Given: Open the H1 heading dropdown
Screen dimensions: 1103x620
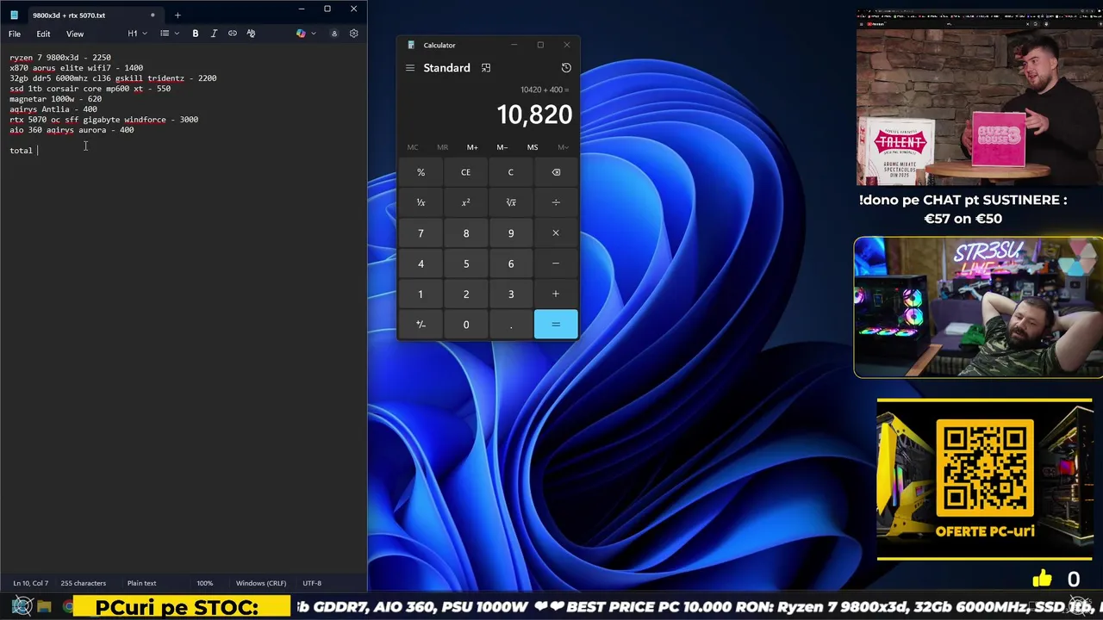Looking at the screenshot, I should coord(137,34).
